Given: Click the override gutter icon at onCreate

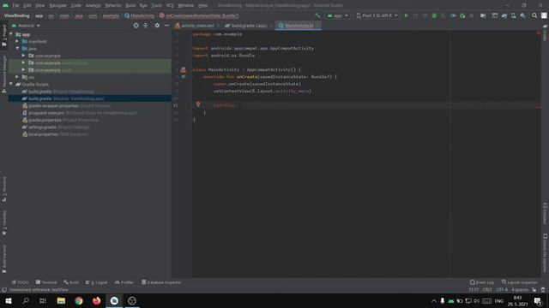Looking at the screenshot, I should point(183,77).
